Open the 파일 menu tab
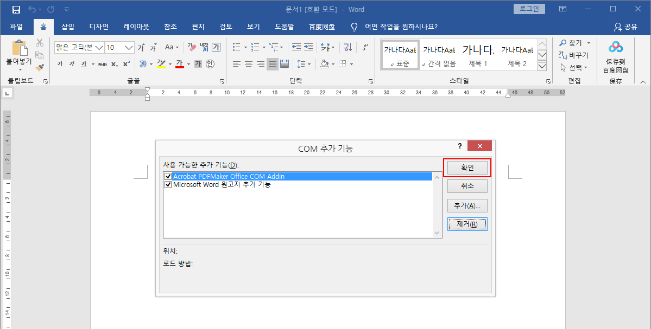651x329 pixels. (x=16, y=27)
